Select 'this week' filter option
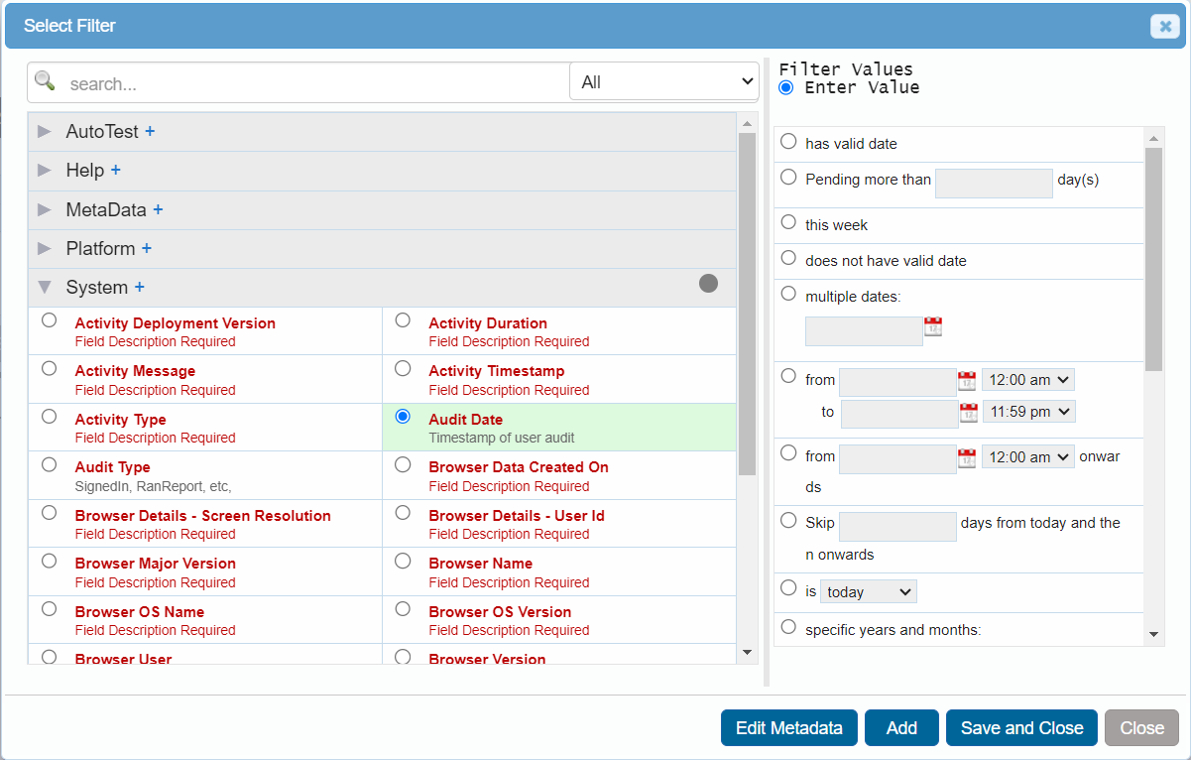The height and width of the screenshot is (760, 1191). click(788, 222)
